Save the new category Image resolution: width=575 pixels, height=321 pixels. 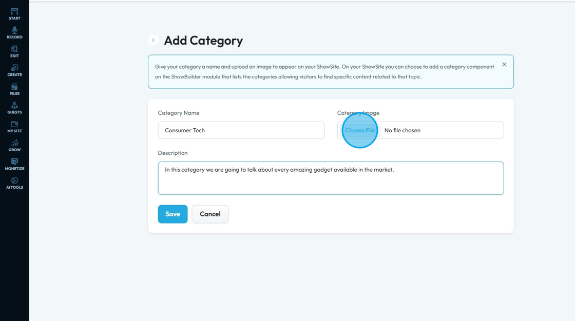point(172,214)
